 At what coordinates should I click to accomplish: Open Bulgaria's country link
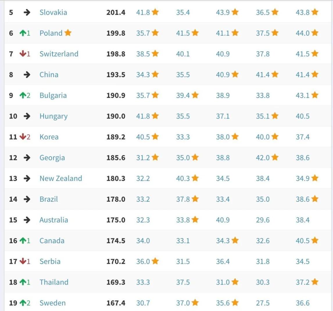point(53,95)
